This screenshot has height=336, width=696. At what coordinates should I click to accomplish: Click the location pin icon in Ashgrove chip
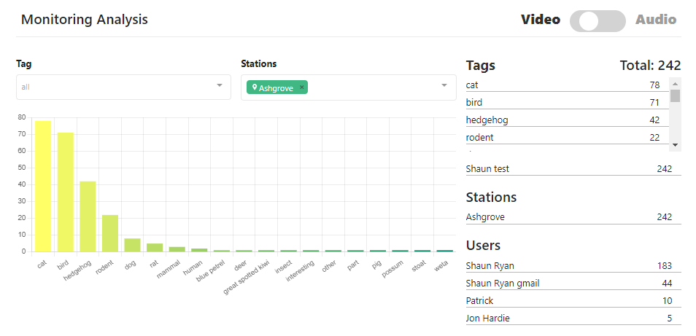[x=255, y=87]
